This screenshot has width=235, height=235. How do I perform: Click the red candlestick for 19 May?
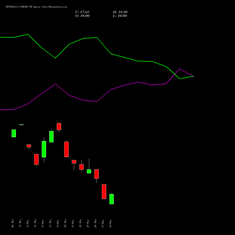pos(59,126)
